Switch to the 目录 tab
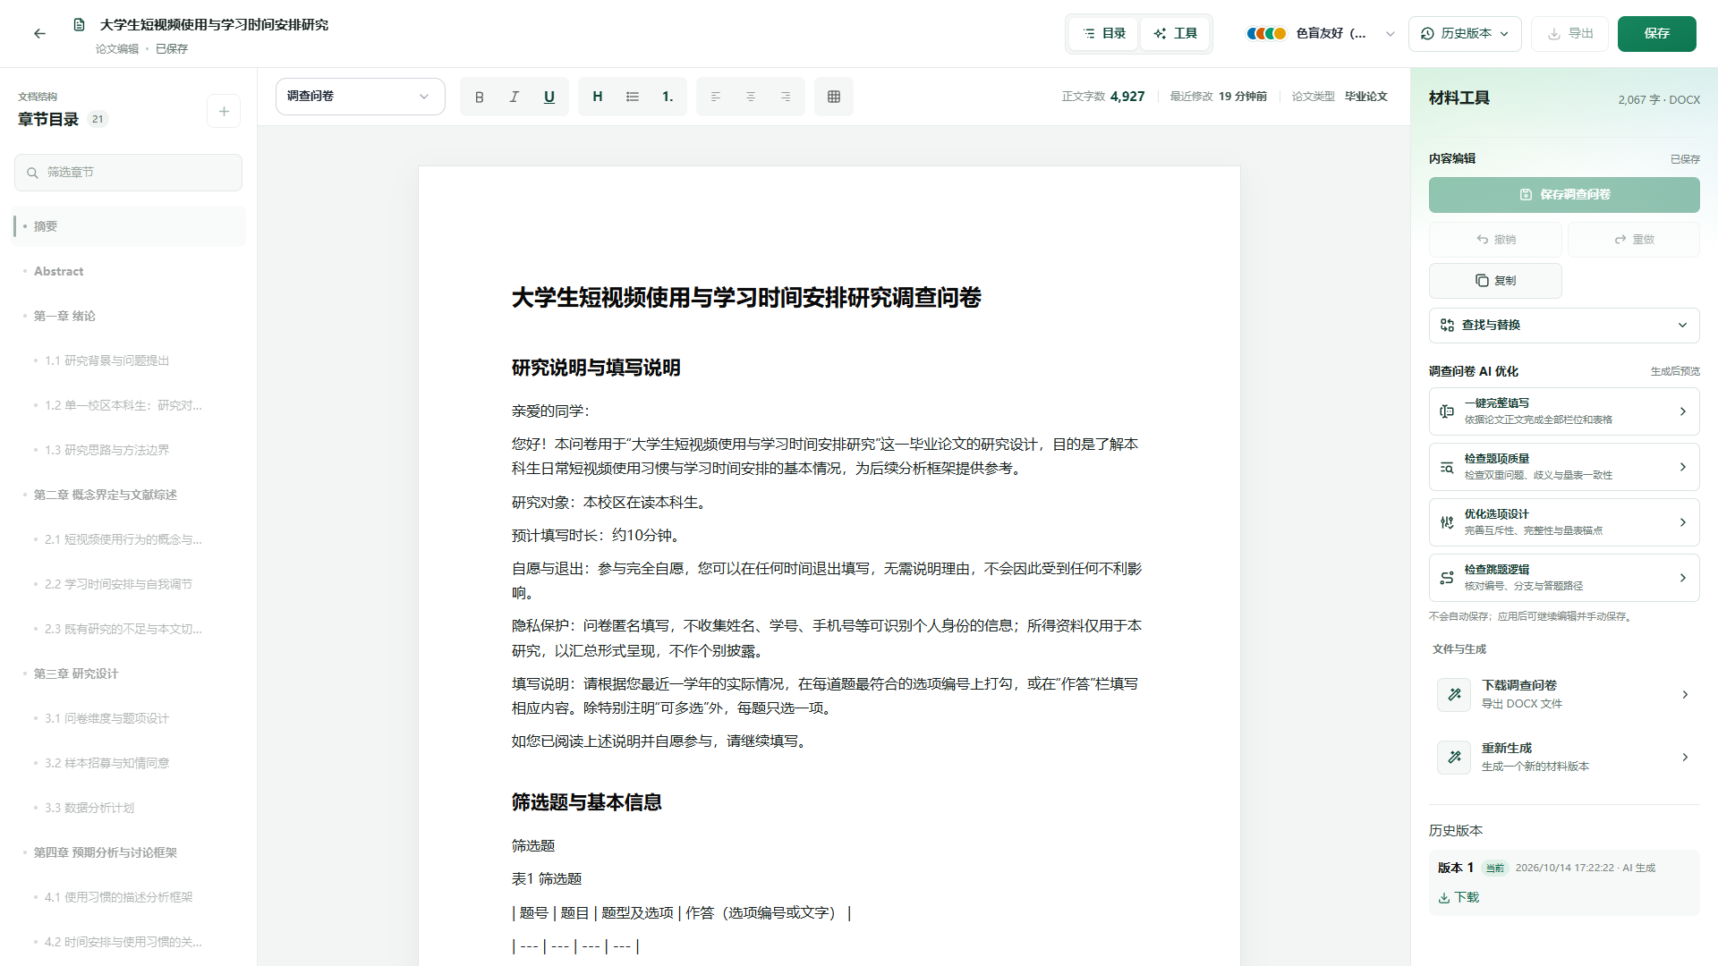This screenshot has width=1718, height=966. point(1104,33)
